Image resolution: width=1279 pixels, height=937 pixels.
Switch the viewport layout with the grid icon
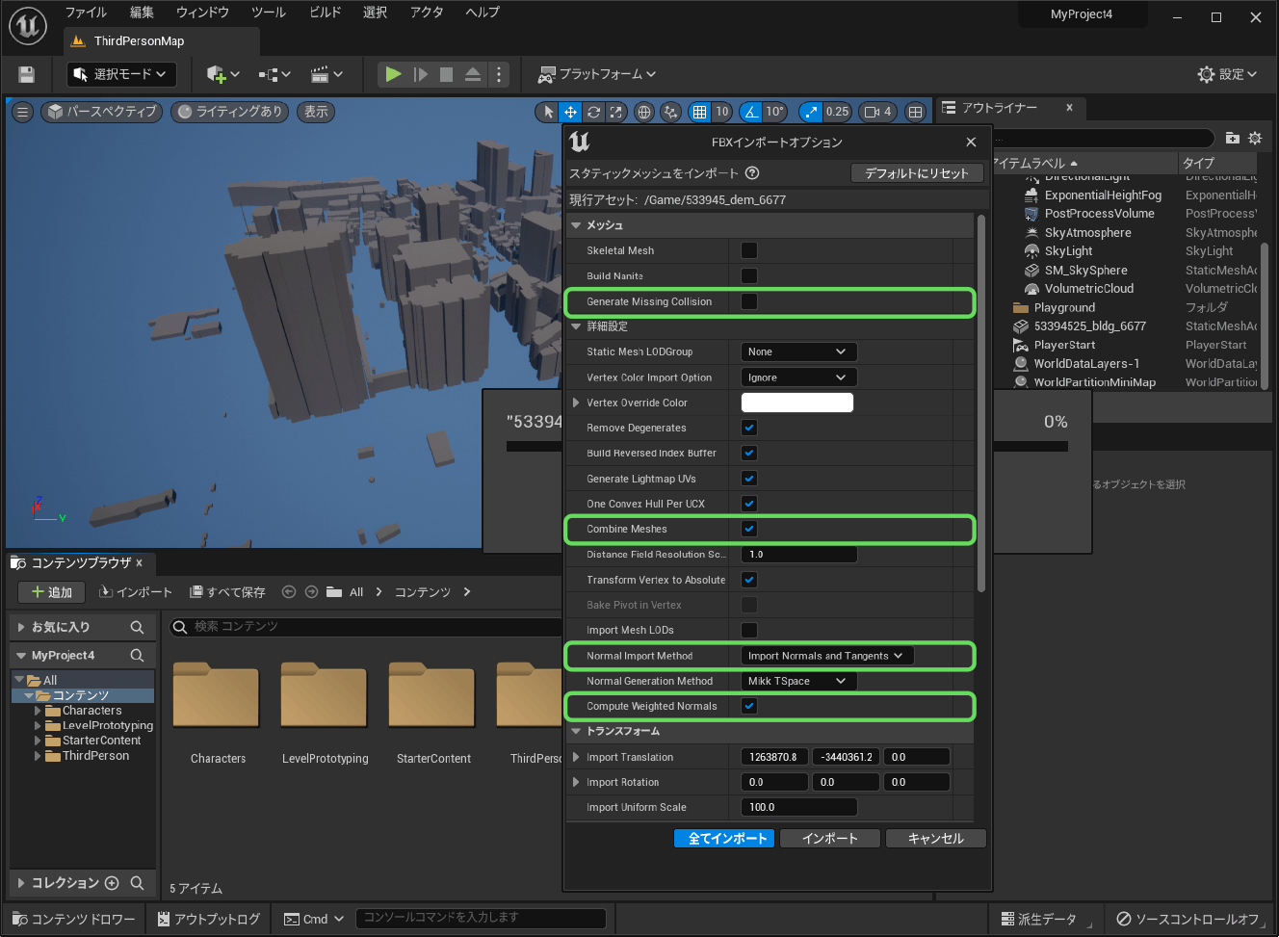pos(915,112)
